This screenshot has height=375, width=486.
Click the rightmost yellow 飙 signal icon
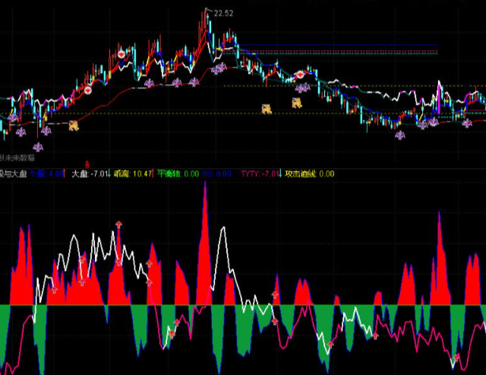click(297, 103)
